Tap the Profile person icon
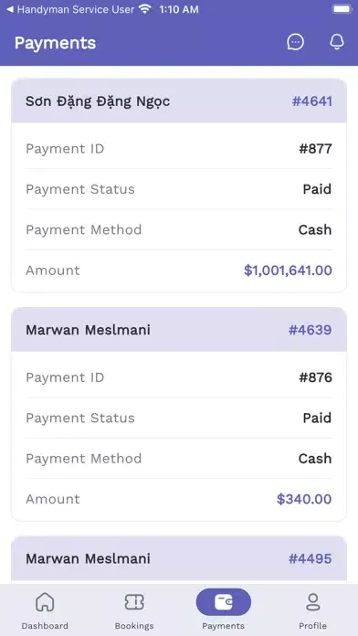This screenshot has width=358, height=636. point(312,602)
